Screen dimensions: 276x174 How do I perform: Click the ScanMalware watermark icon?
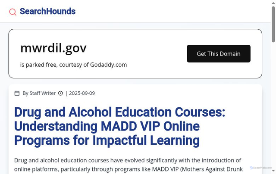click(x=251, y=168)
